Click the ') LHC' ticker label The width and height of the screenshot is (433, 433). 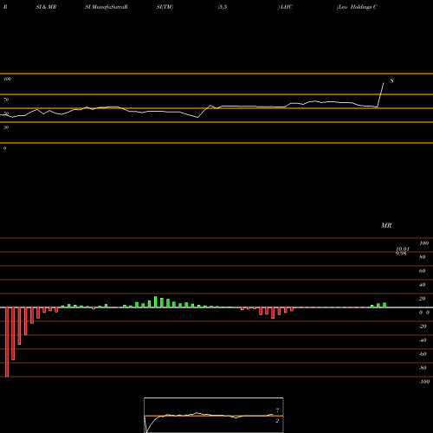(x=285, y=7)
